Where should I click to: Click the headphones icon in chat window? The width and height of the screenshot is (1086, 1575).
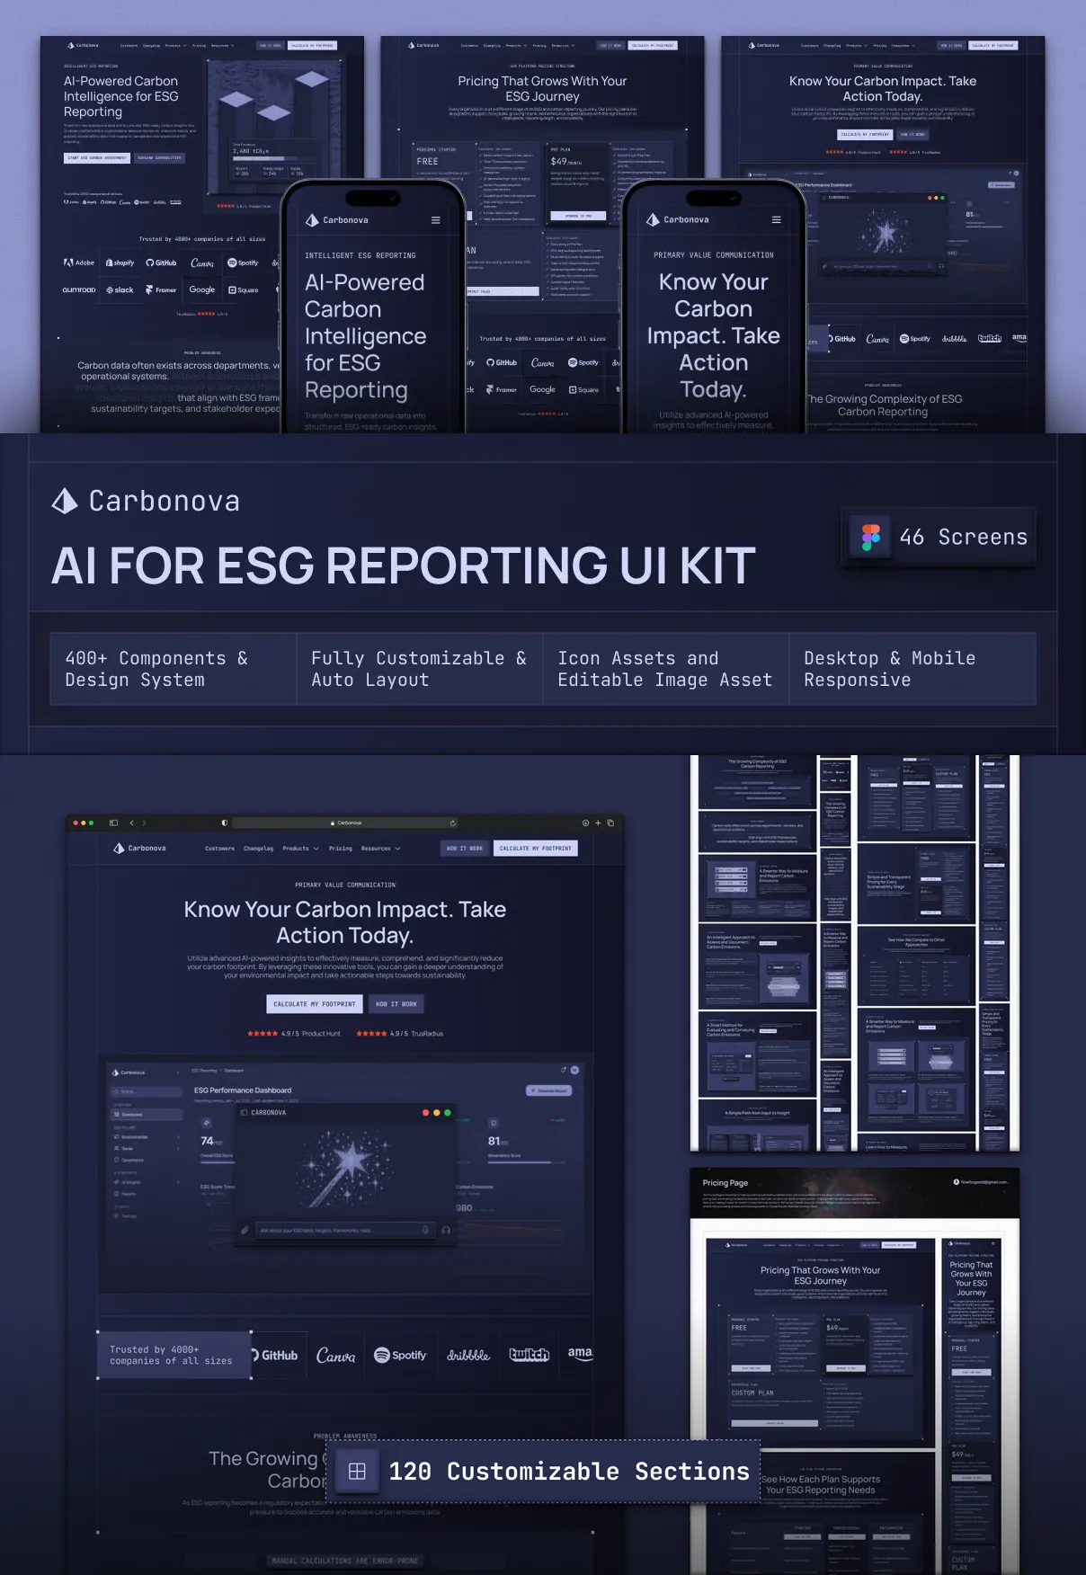[x=446, y=1230]
